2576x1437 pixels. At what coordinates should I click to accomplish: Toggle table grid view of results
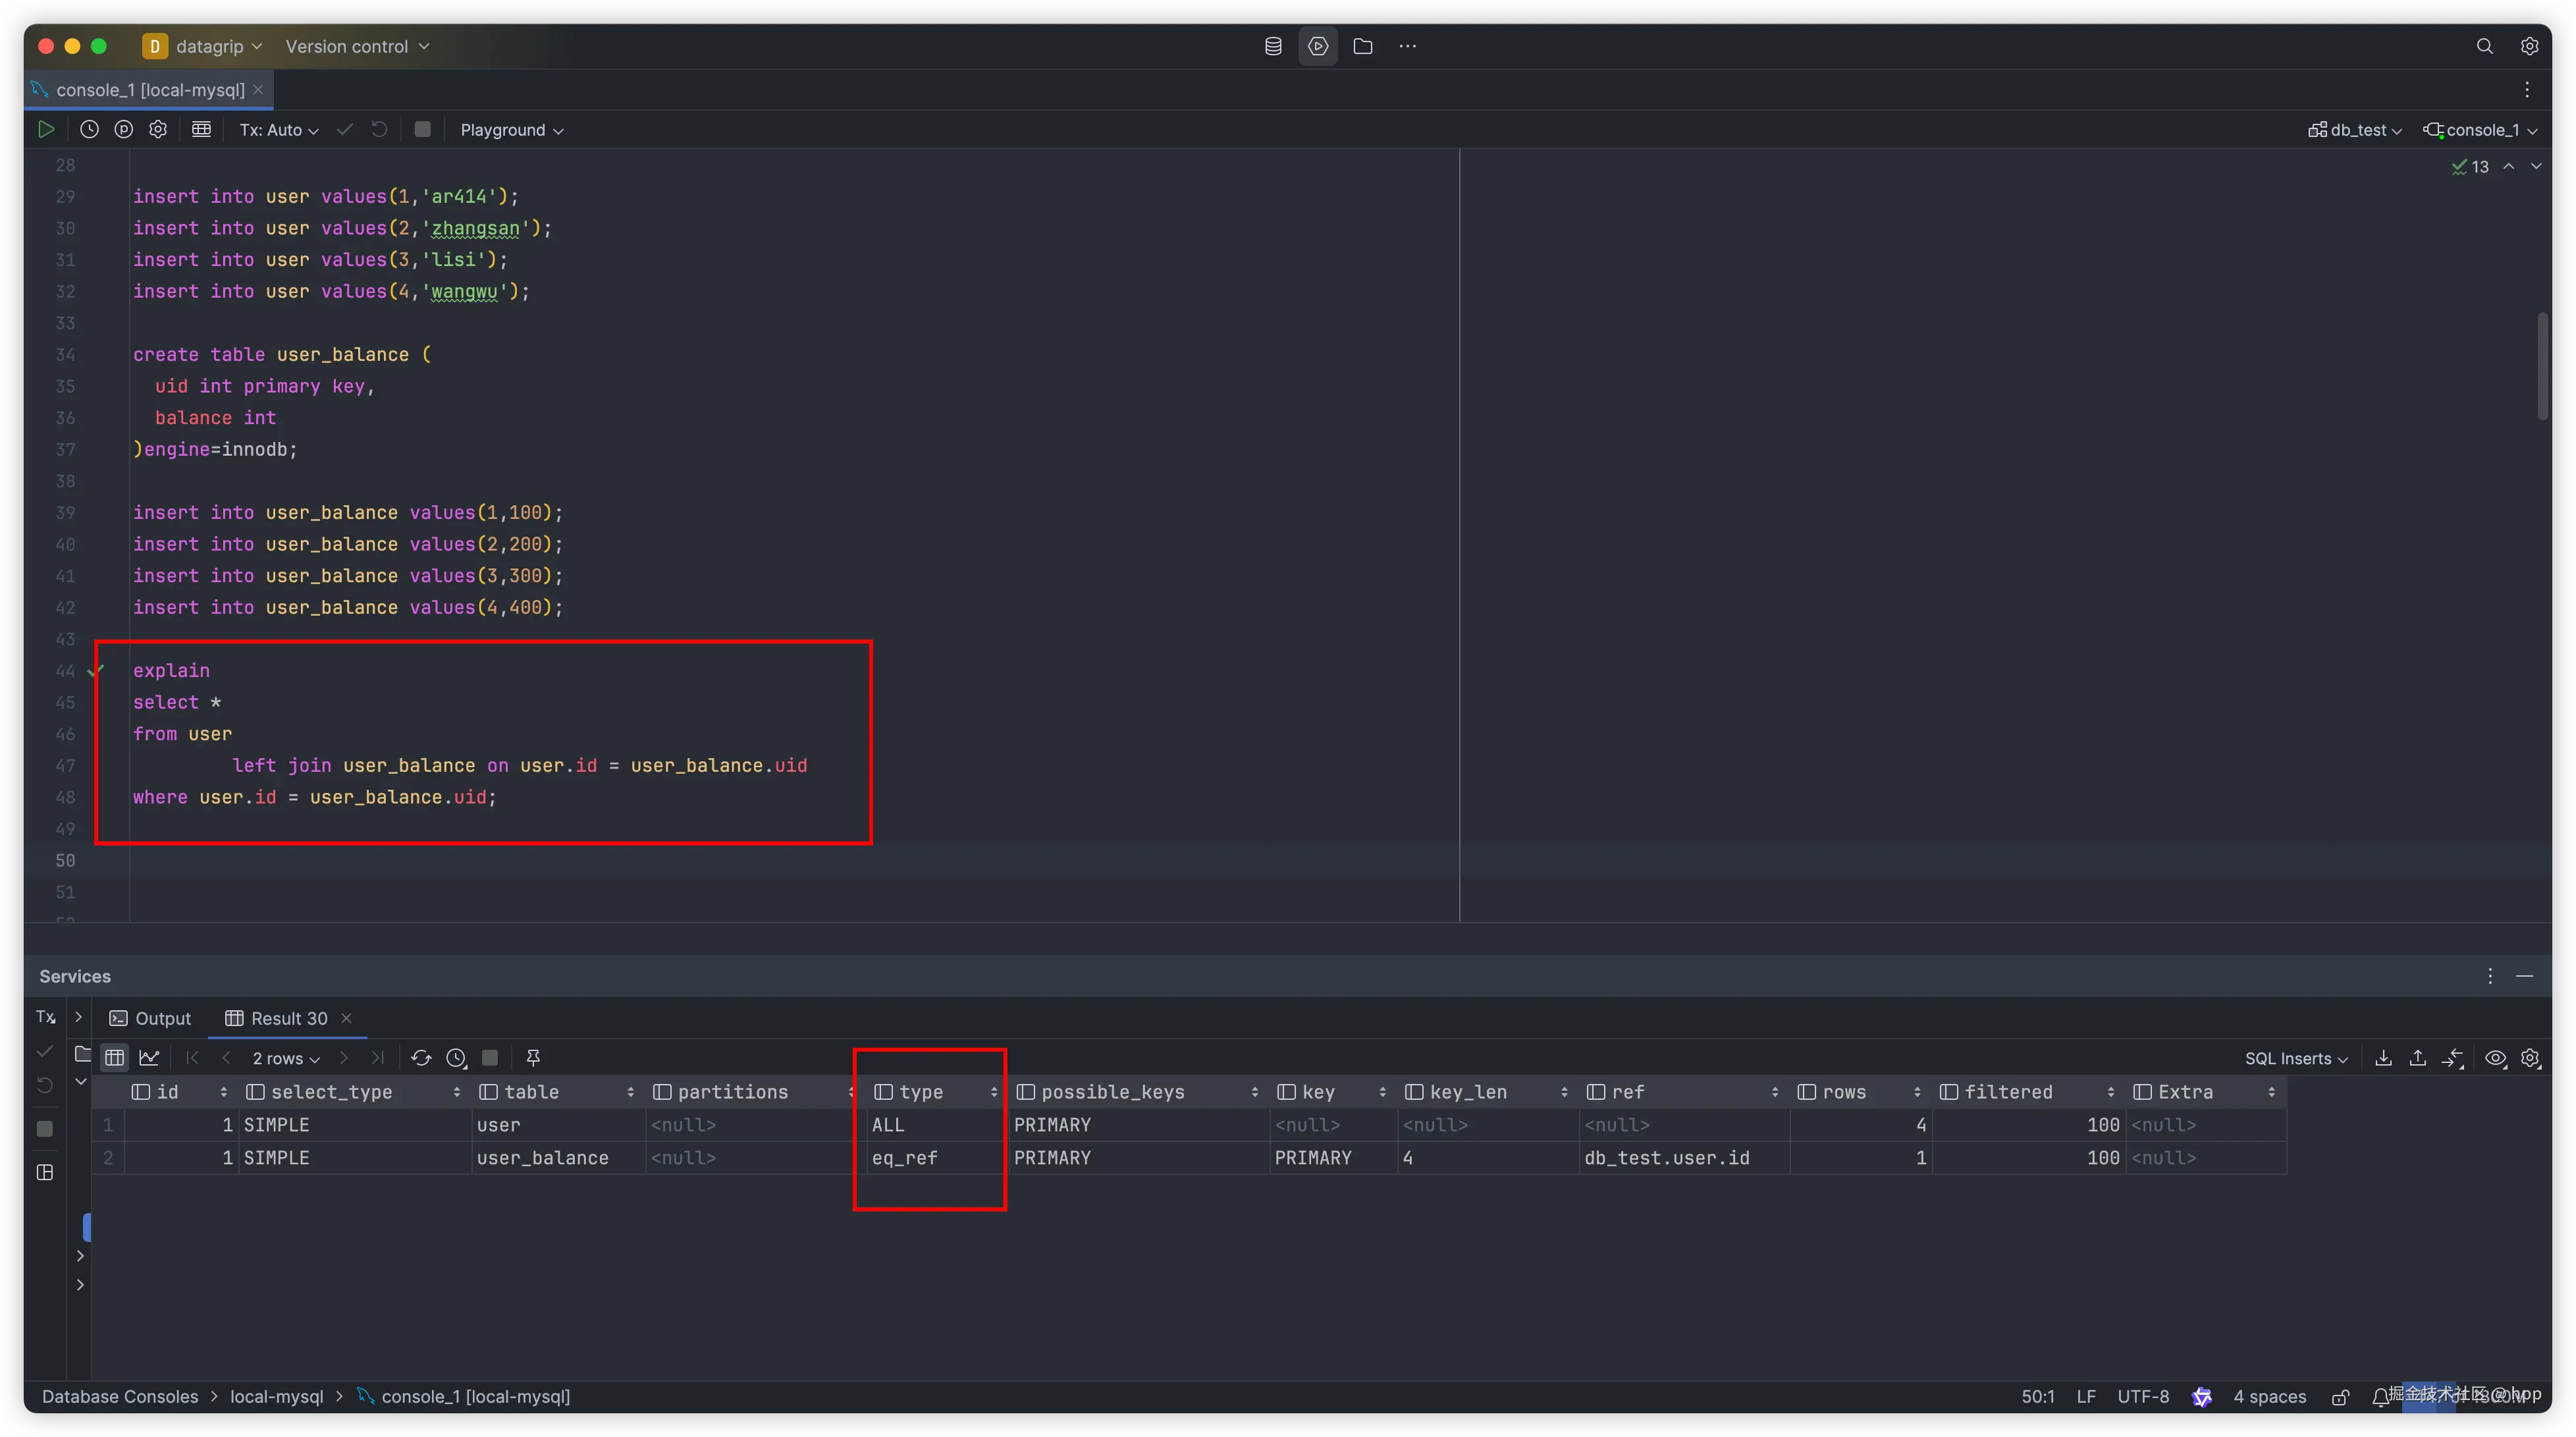coord(115,1058)
